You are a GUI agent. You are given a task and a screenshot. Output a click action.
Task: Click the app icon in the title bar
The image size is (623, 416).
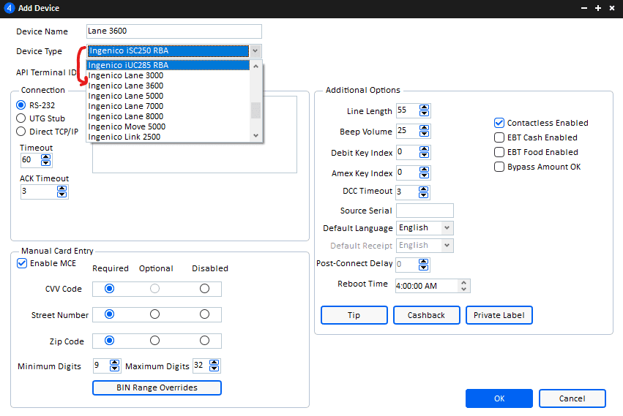pos(9,8)
